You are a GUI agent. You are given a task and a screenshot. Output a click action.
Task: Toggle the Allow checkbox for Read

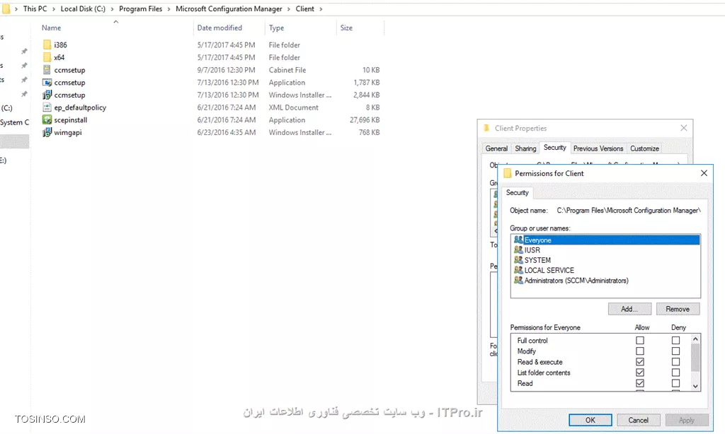click(x=640, y=383)
